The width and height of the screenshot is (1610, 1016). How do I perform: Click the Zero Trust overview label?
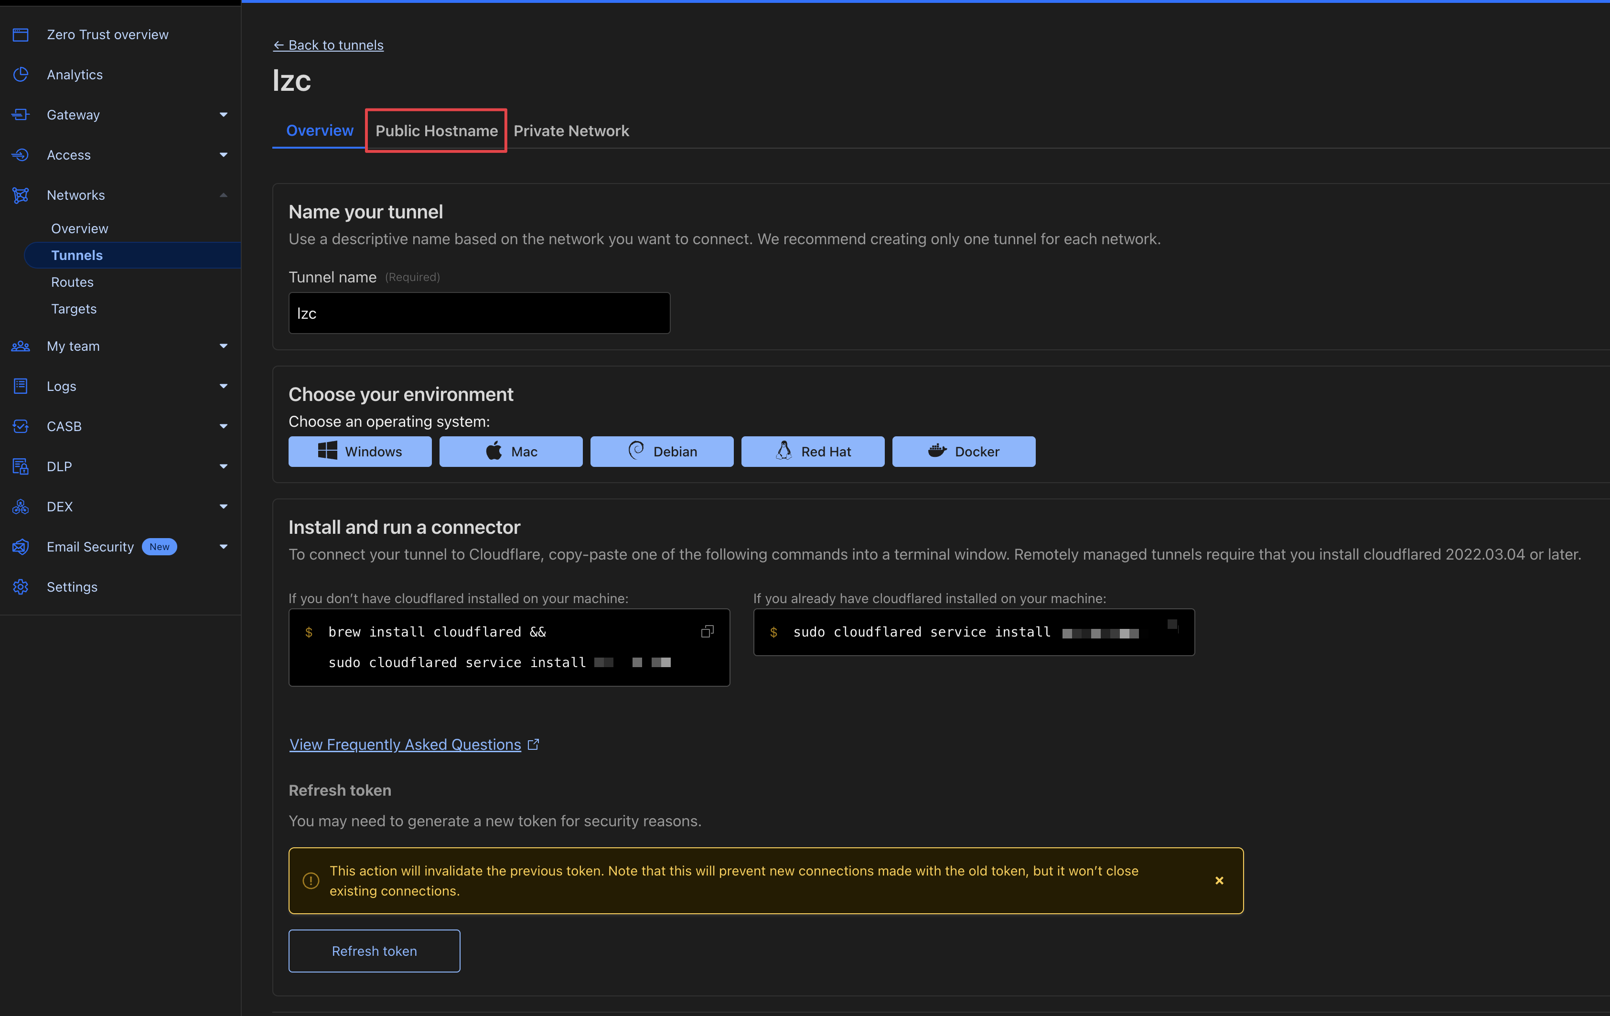(x=107, y=35)
